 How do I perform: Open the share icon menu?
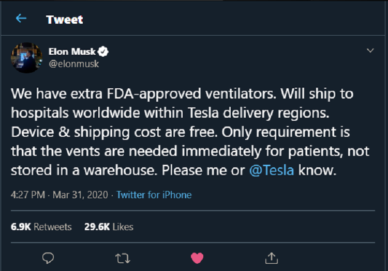click(271, 257)
